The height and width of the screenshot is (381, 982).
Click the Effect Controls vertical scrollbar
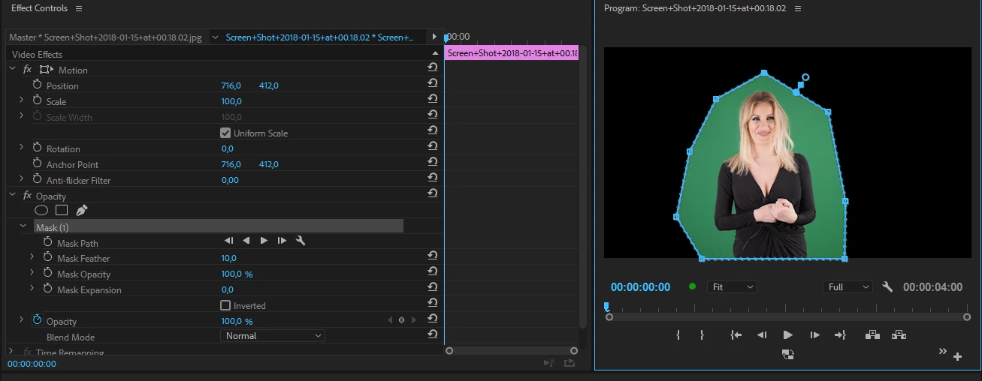[x=583, y=186]
